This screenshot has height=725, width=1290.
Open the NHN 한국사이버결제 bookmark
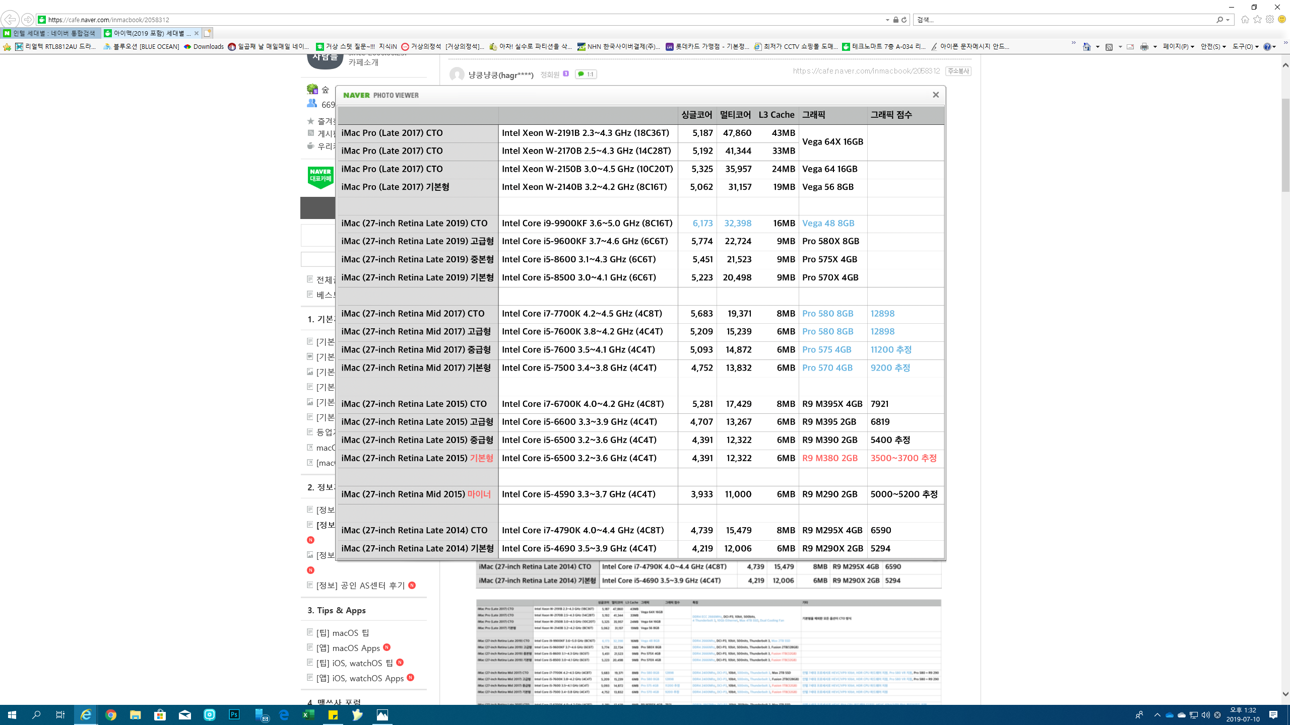pos(618,46)
